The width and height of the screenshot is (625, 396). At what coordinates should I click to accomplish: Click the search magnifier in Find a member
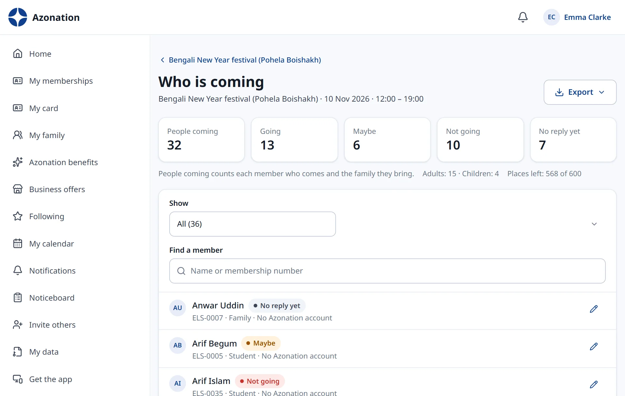(x=181, y=271)
